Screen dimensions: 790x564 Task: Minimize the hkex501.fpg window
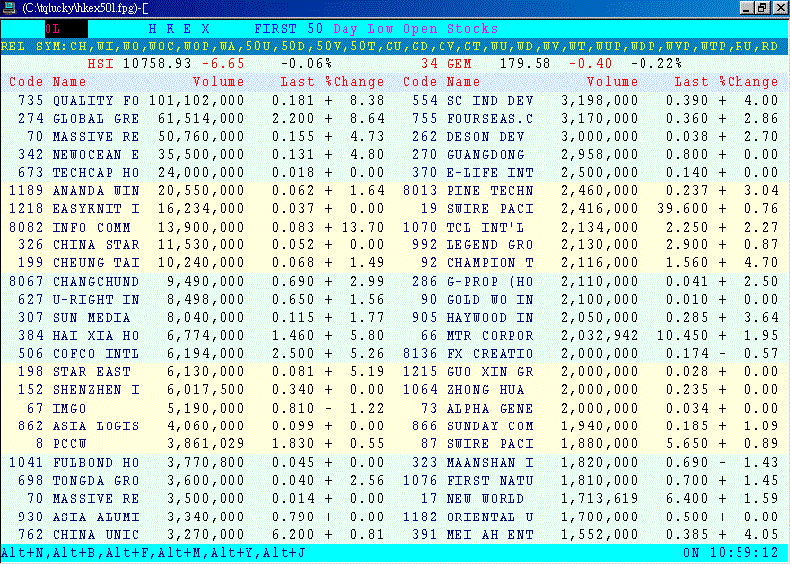tap(747, 8)
